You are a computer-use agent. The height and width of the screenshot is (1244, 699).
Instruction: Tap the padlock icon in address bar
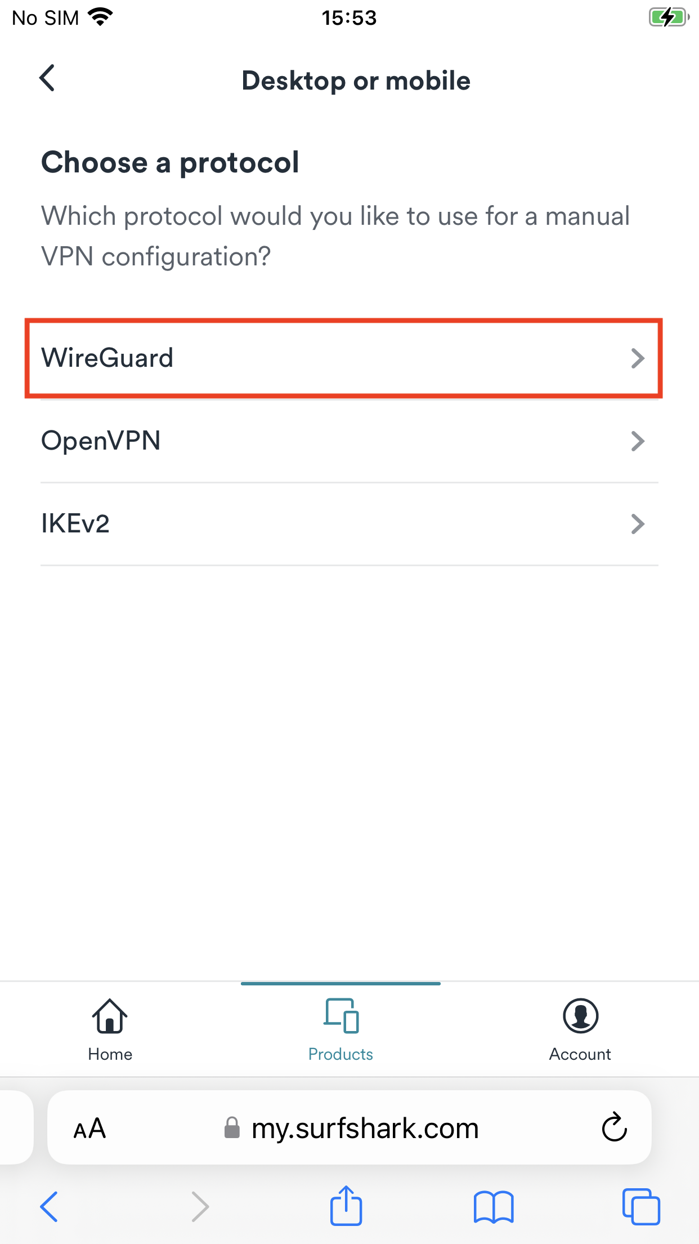pyautogui.click(x=232, y=1128)
